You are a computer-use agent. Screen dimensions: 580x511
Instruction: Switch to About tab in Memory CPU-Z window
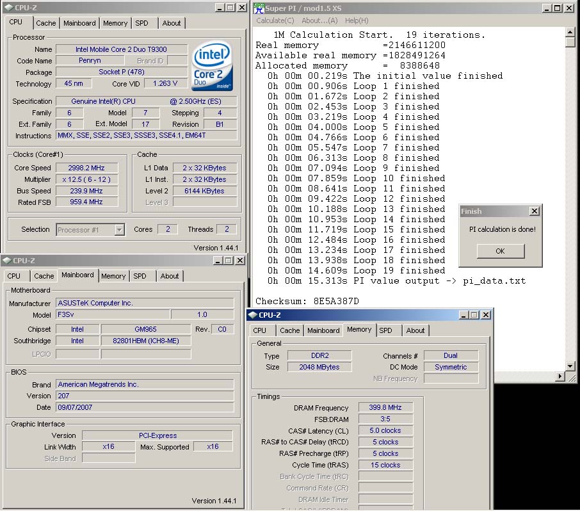[415, 330]
